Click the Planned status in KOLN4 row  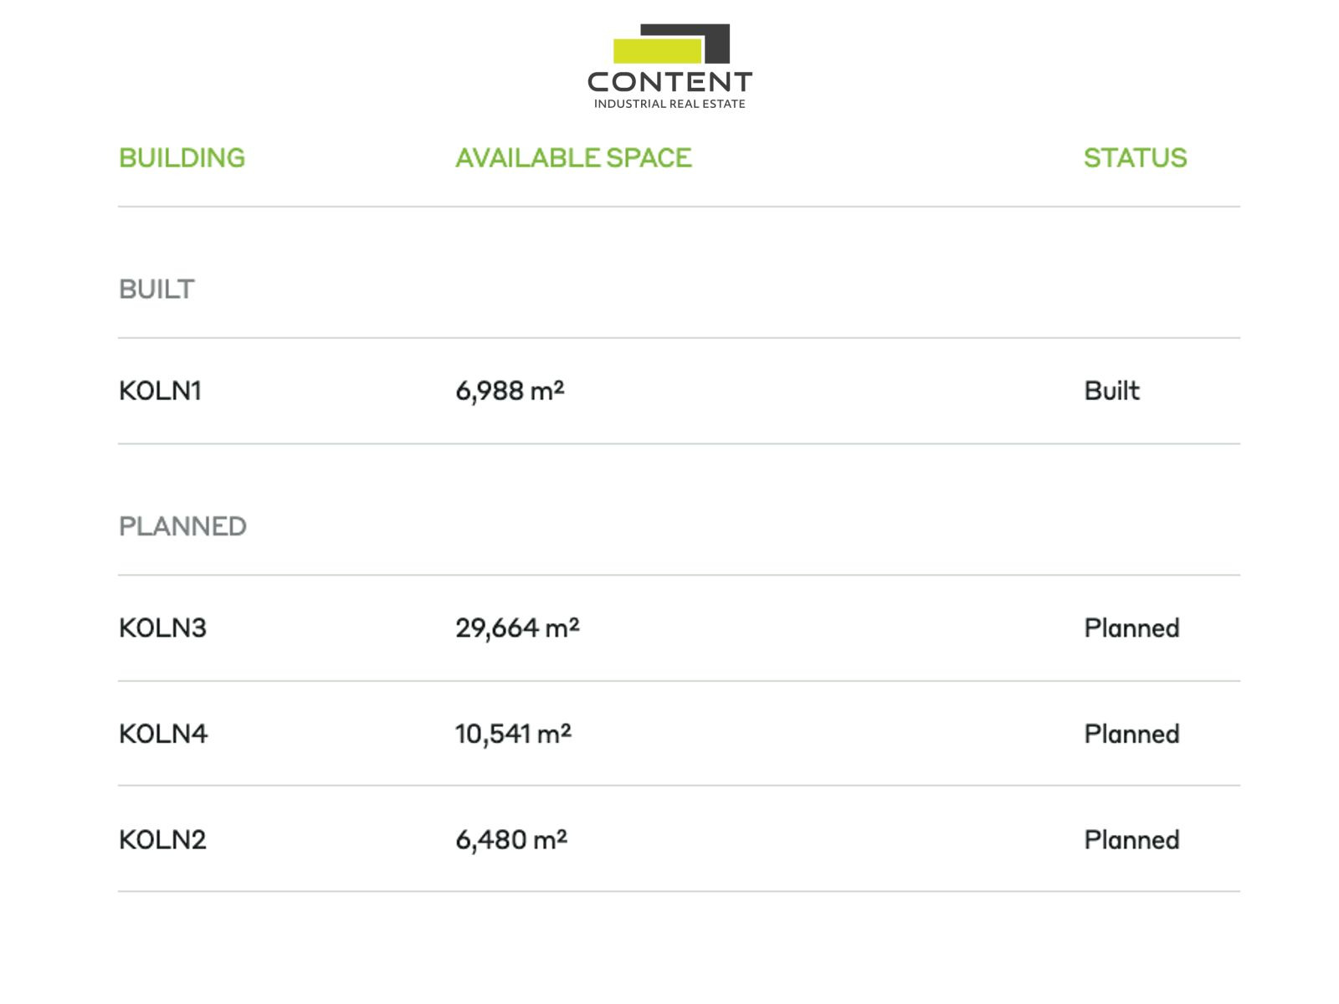[1131, 734]
